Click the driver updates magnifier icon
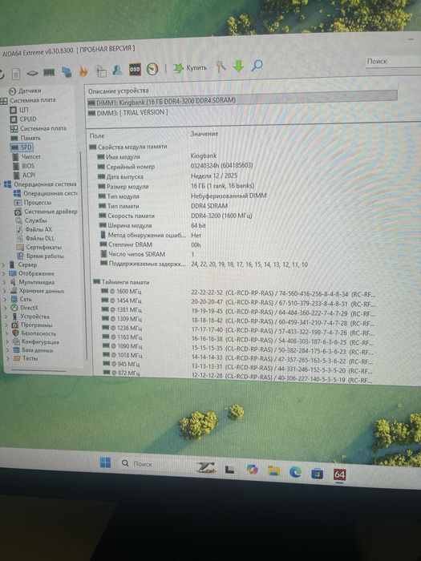This screenshot has width=421, height=561. coord(257,66)
